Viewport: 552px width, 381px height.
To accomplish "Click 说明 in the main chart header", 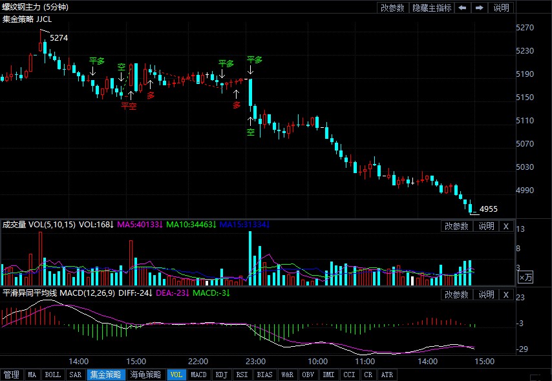I will pyautogui.click(x=501, y=8).
